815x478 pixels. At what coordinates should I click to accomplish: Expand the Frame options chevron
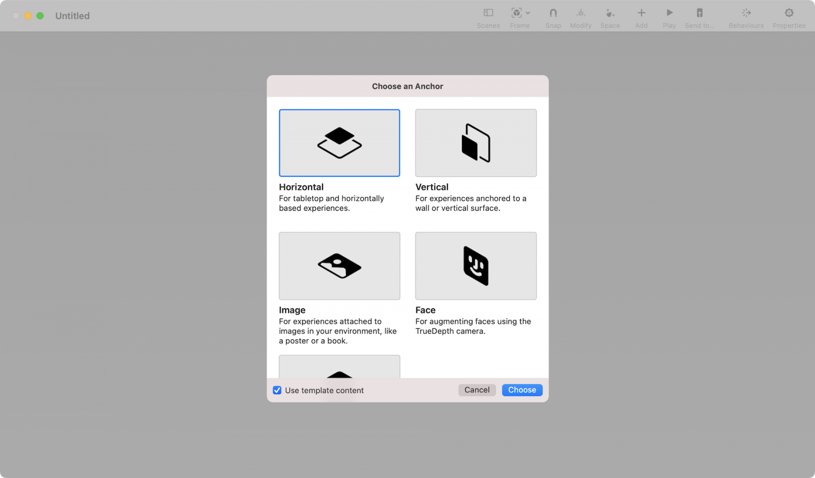point(527,13)
